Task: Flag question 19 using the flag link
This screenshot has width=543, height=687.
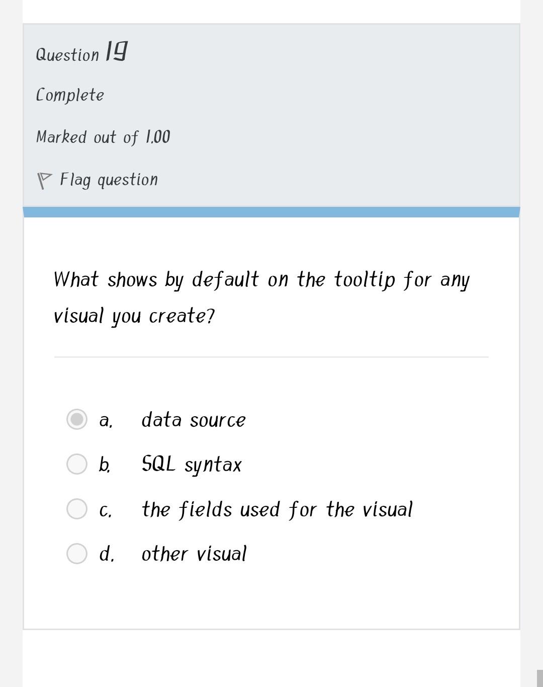Action: click(108, 180)
